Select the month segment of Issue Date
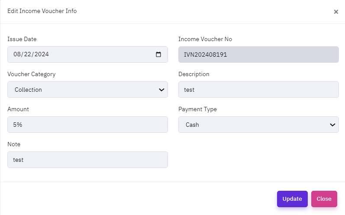Image resolution: width=345 pixels, height=215 pixels. point(17,55)
